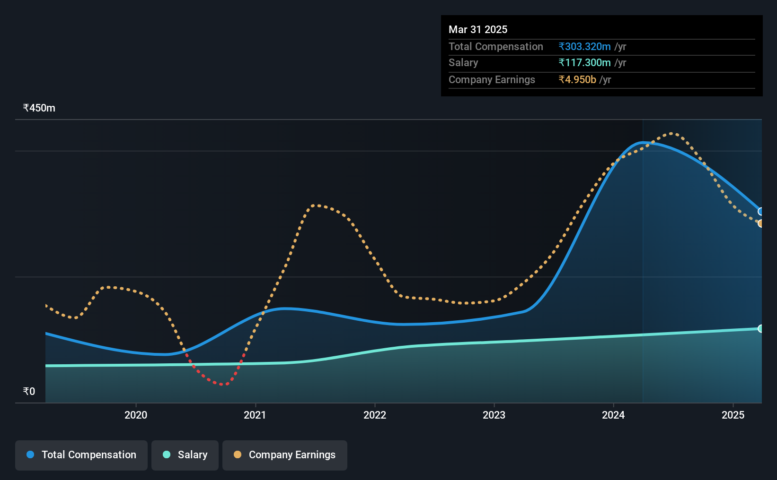Toggle the Company Earnings legend button
777x480 pixels.
click(285, 455)
